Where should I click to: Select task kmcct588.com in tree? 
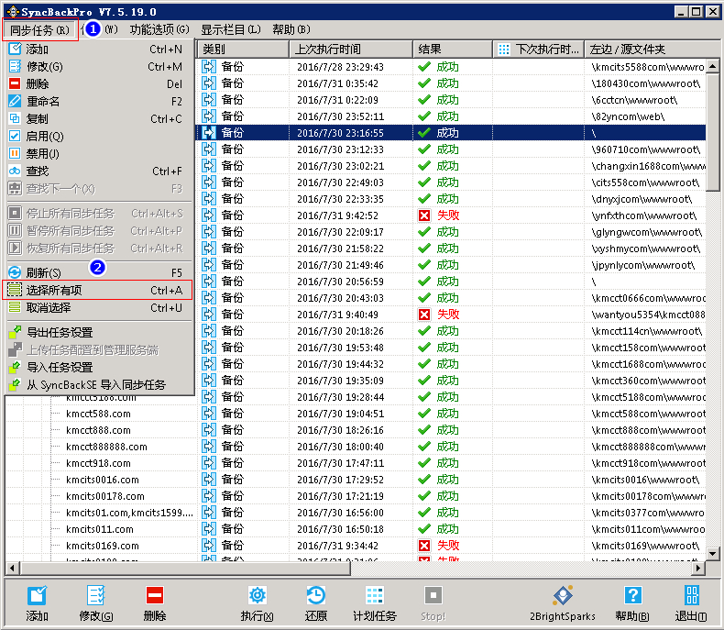point(98,414)
